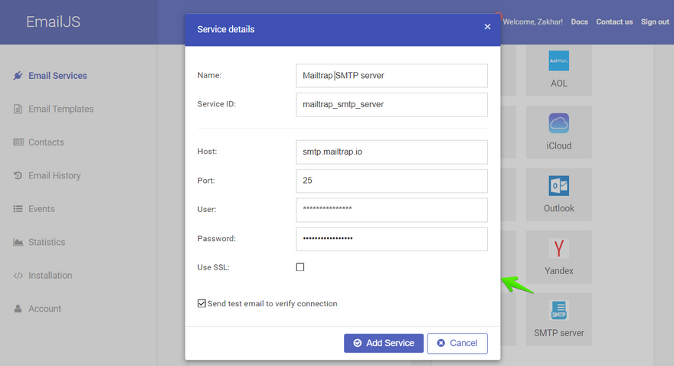674x366 pixels.
Task: Uncheck Send test email to verify connection
Action: (201, 303)
